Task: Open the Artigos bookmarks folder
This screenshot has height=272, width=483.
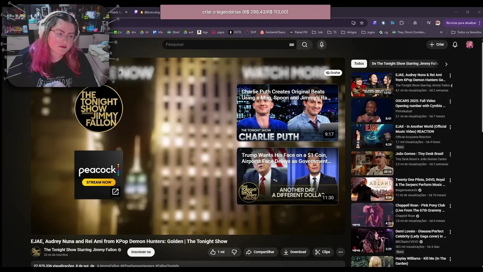Action: pyautogui.click(x=349, y=32)
